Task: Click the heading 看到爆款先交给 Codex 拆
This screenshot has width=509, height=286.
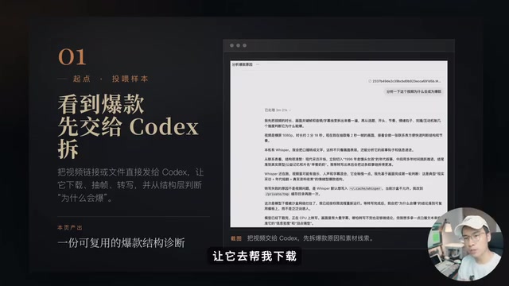Action: coord(128,126)
